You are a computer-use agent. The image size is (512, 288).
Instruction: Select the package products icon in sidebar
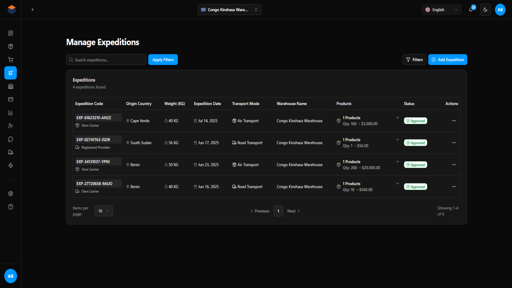(10, 46)
